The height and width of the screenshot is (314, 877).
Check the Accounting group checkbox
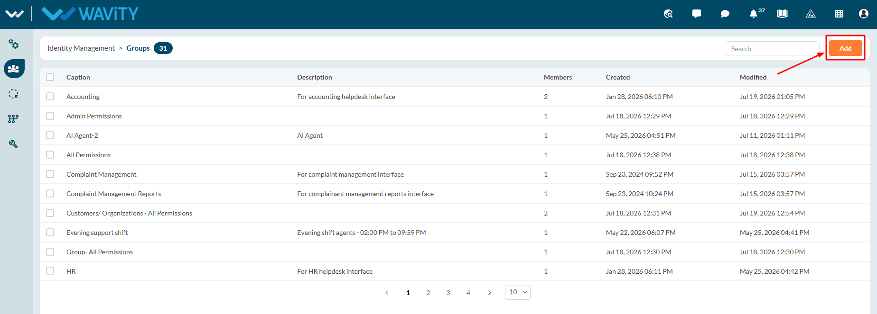pos(50,96)
